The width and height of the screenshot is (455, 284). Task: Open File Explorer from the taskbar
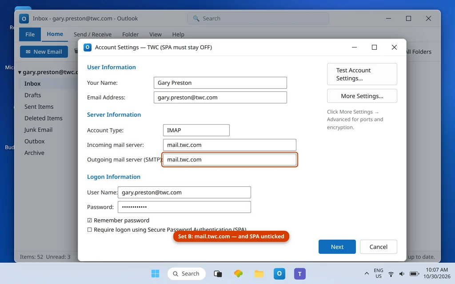[259, 273]
